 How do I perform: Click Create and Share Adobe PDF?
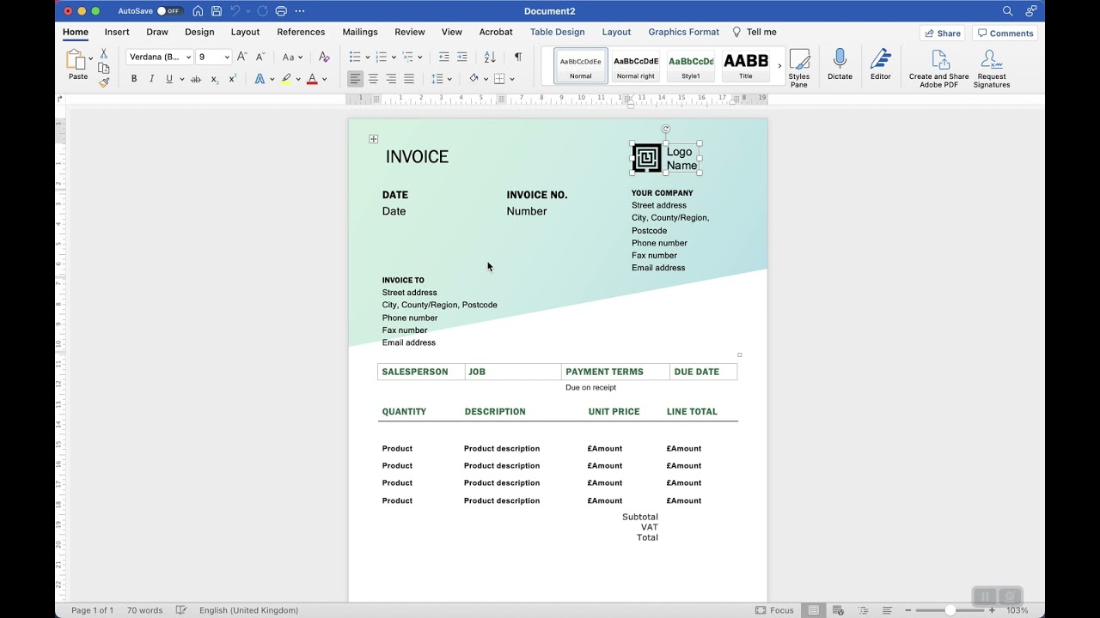pos(939,69)
